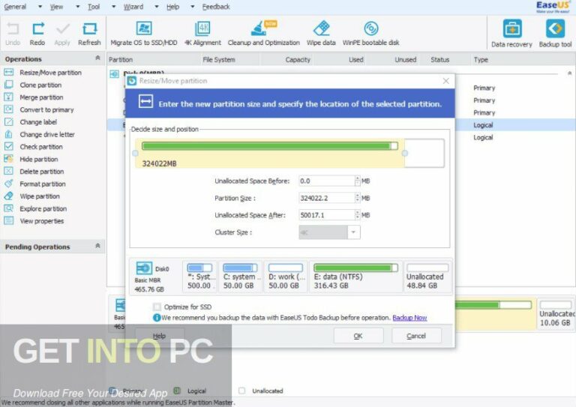Screen dimensions: 576x407
Task: Click the left partition resize handle
Action: point(135,154)
